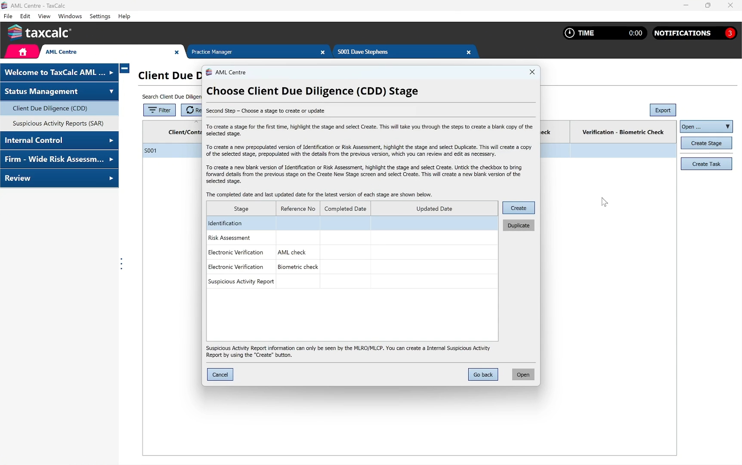Collapse Status Management section

pos(59,91)
